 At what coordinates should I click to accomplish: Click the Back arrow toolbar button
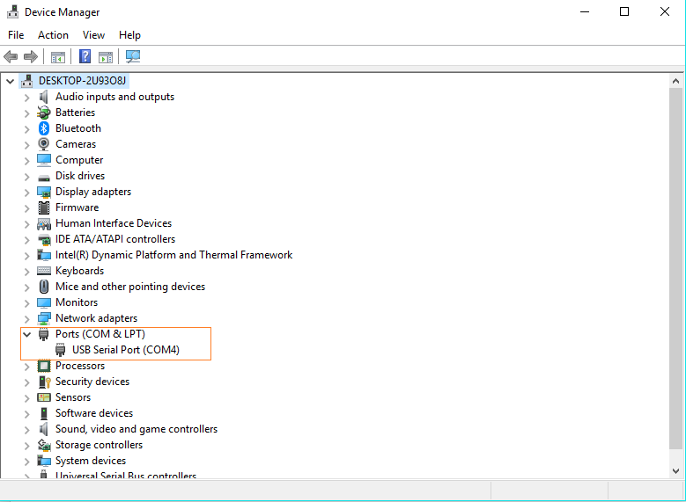[x=11, y=57]
